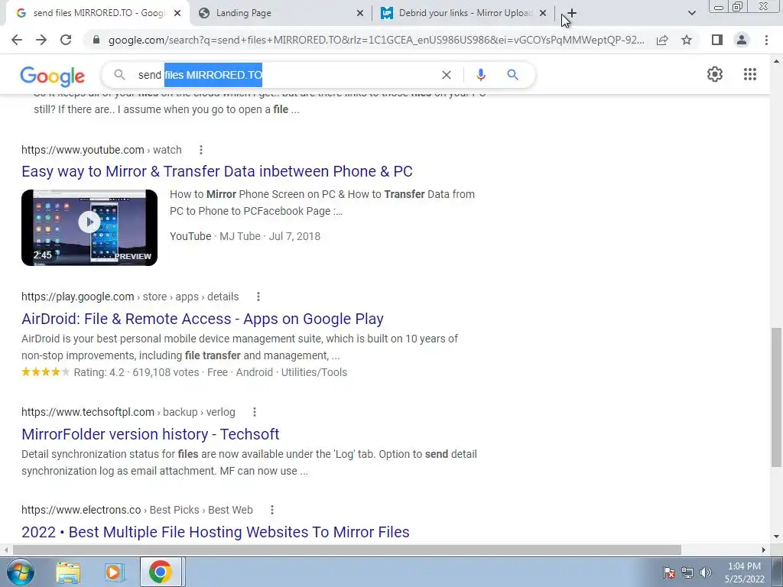Click the scroll up arrow

coord(776,61)
